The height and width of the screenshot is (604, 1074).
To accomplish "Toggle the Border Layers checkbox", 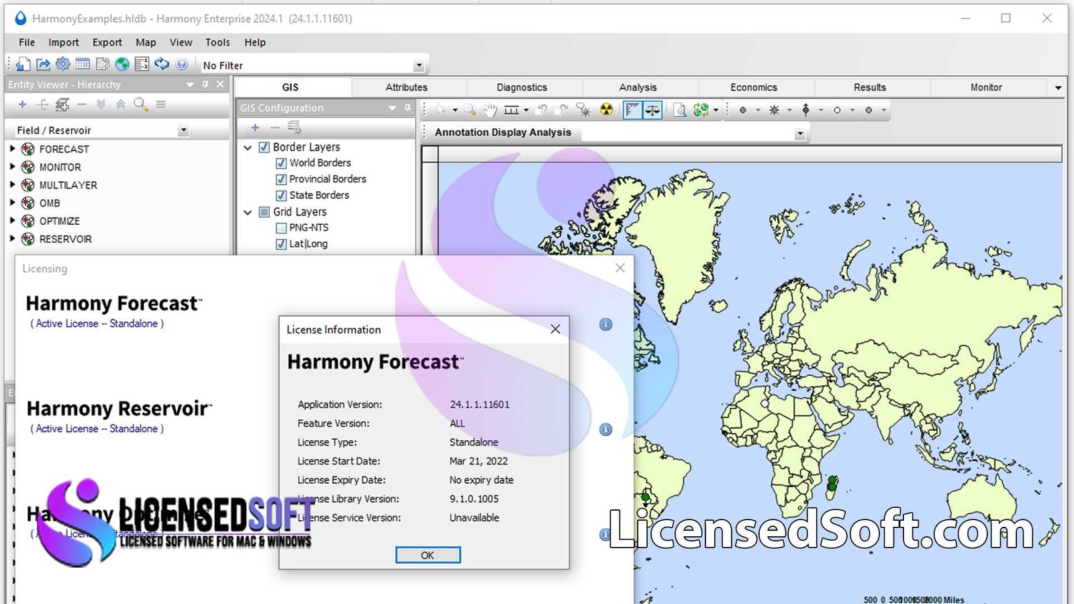I will click(x=264, y=147).
